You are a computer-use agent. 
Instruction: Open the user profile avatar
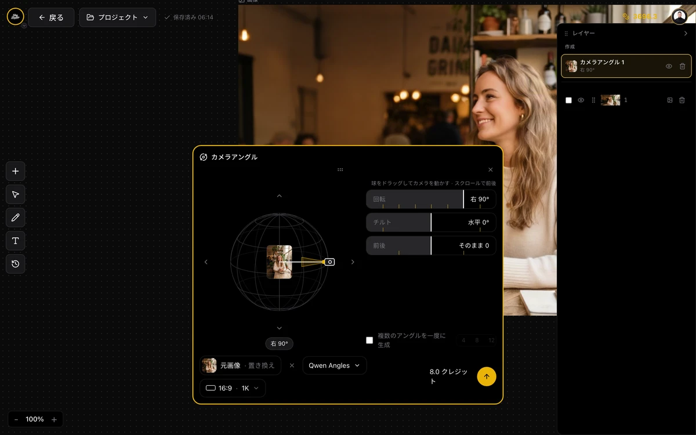(x=679, y=16)
